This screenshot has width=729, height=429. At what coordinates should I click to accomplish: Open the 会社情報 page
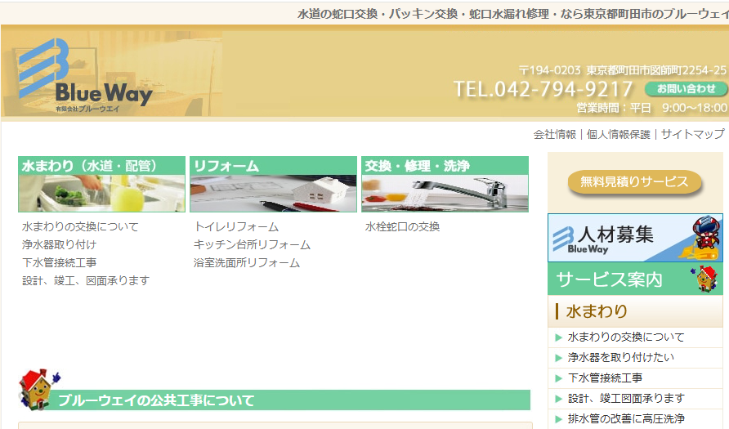coord(554,134)
